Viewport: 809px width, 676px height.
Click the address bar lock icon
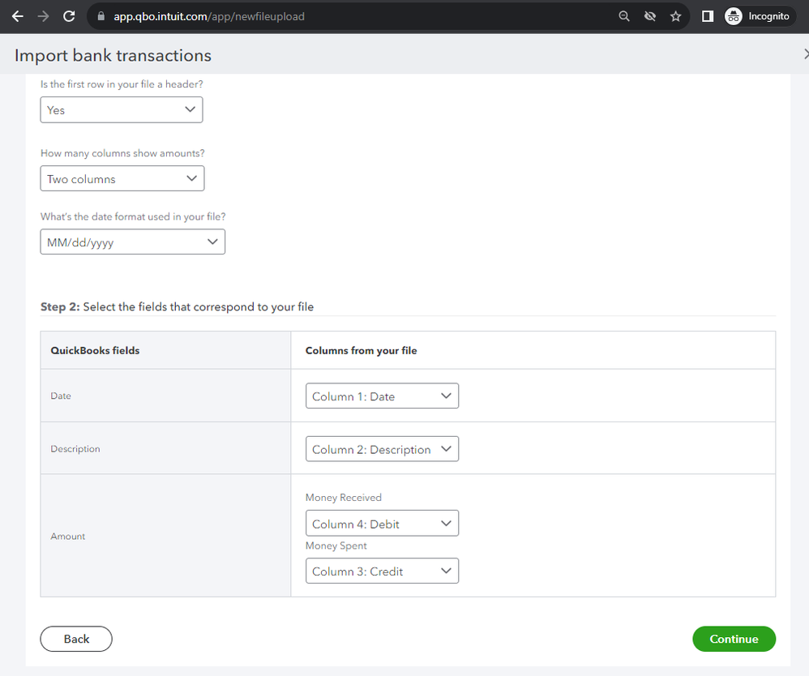(x=101, y=16)
